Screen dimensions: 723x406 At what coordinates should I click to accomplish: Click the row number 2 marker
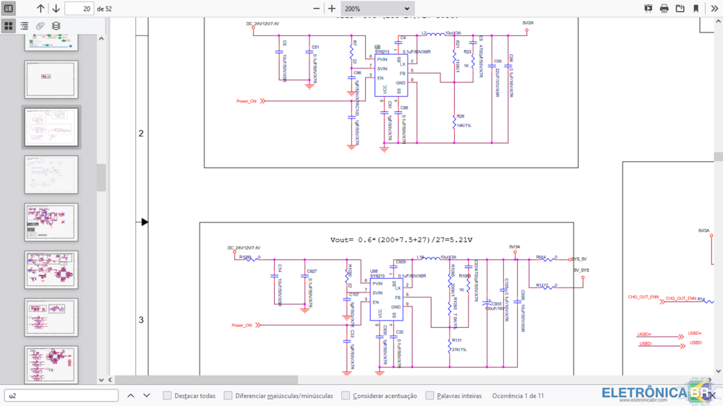click(x=141, y=133)
